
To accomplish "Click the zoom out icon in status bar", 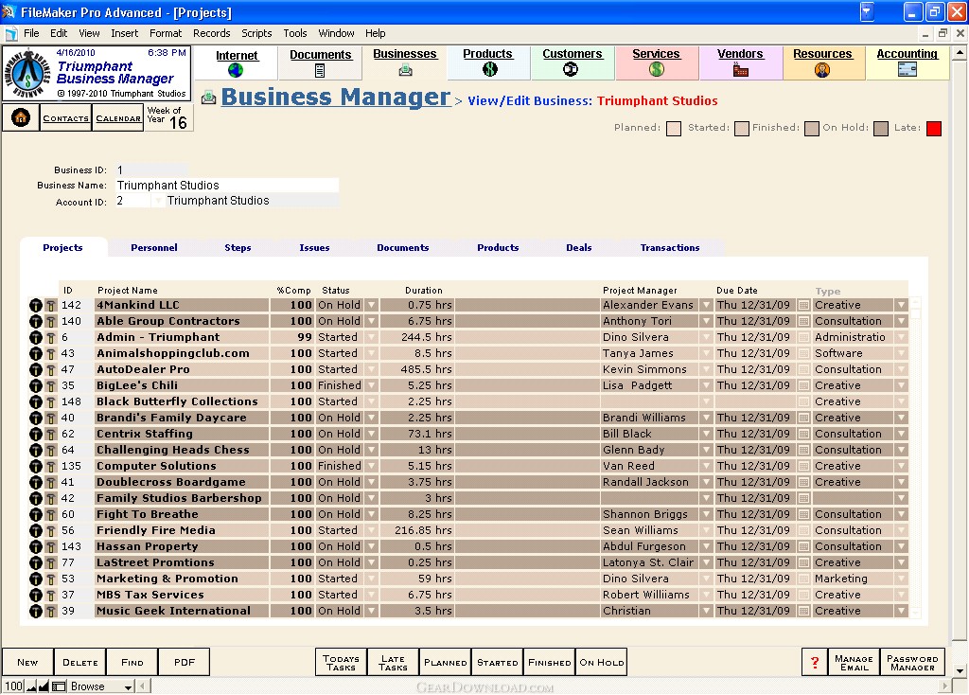I will click(31, 686).
